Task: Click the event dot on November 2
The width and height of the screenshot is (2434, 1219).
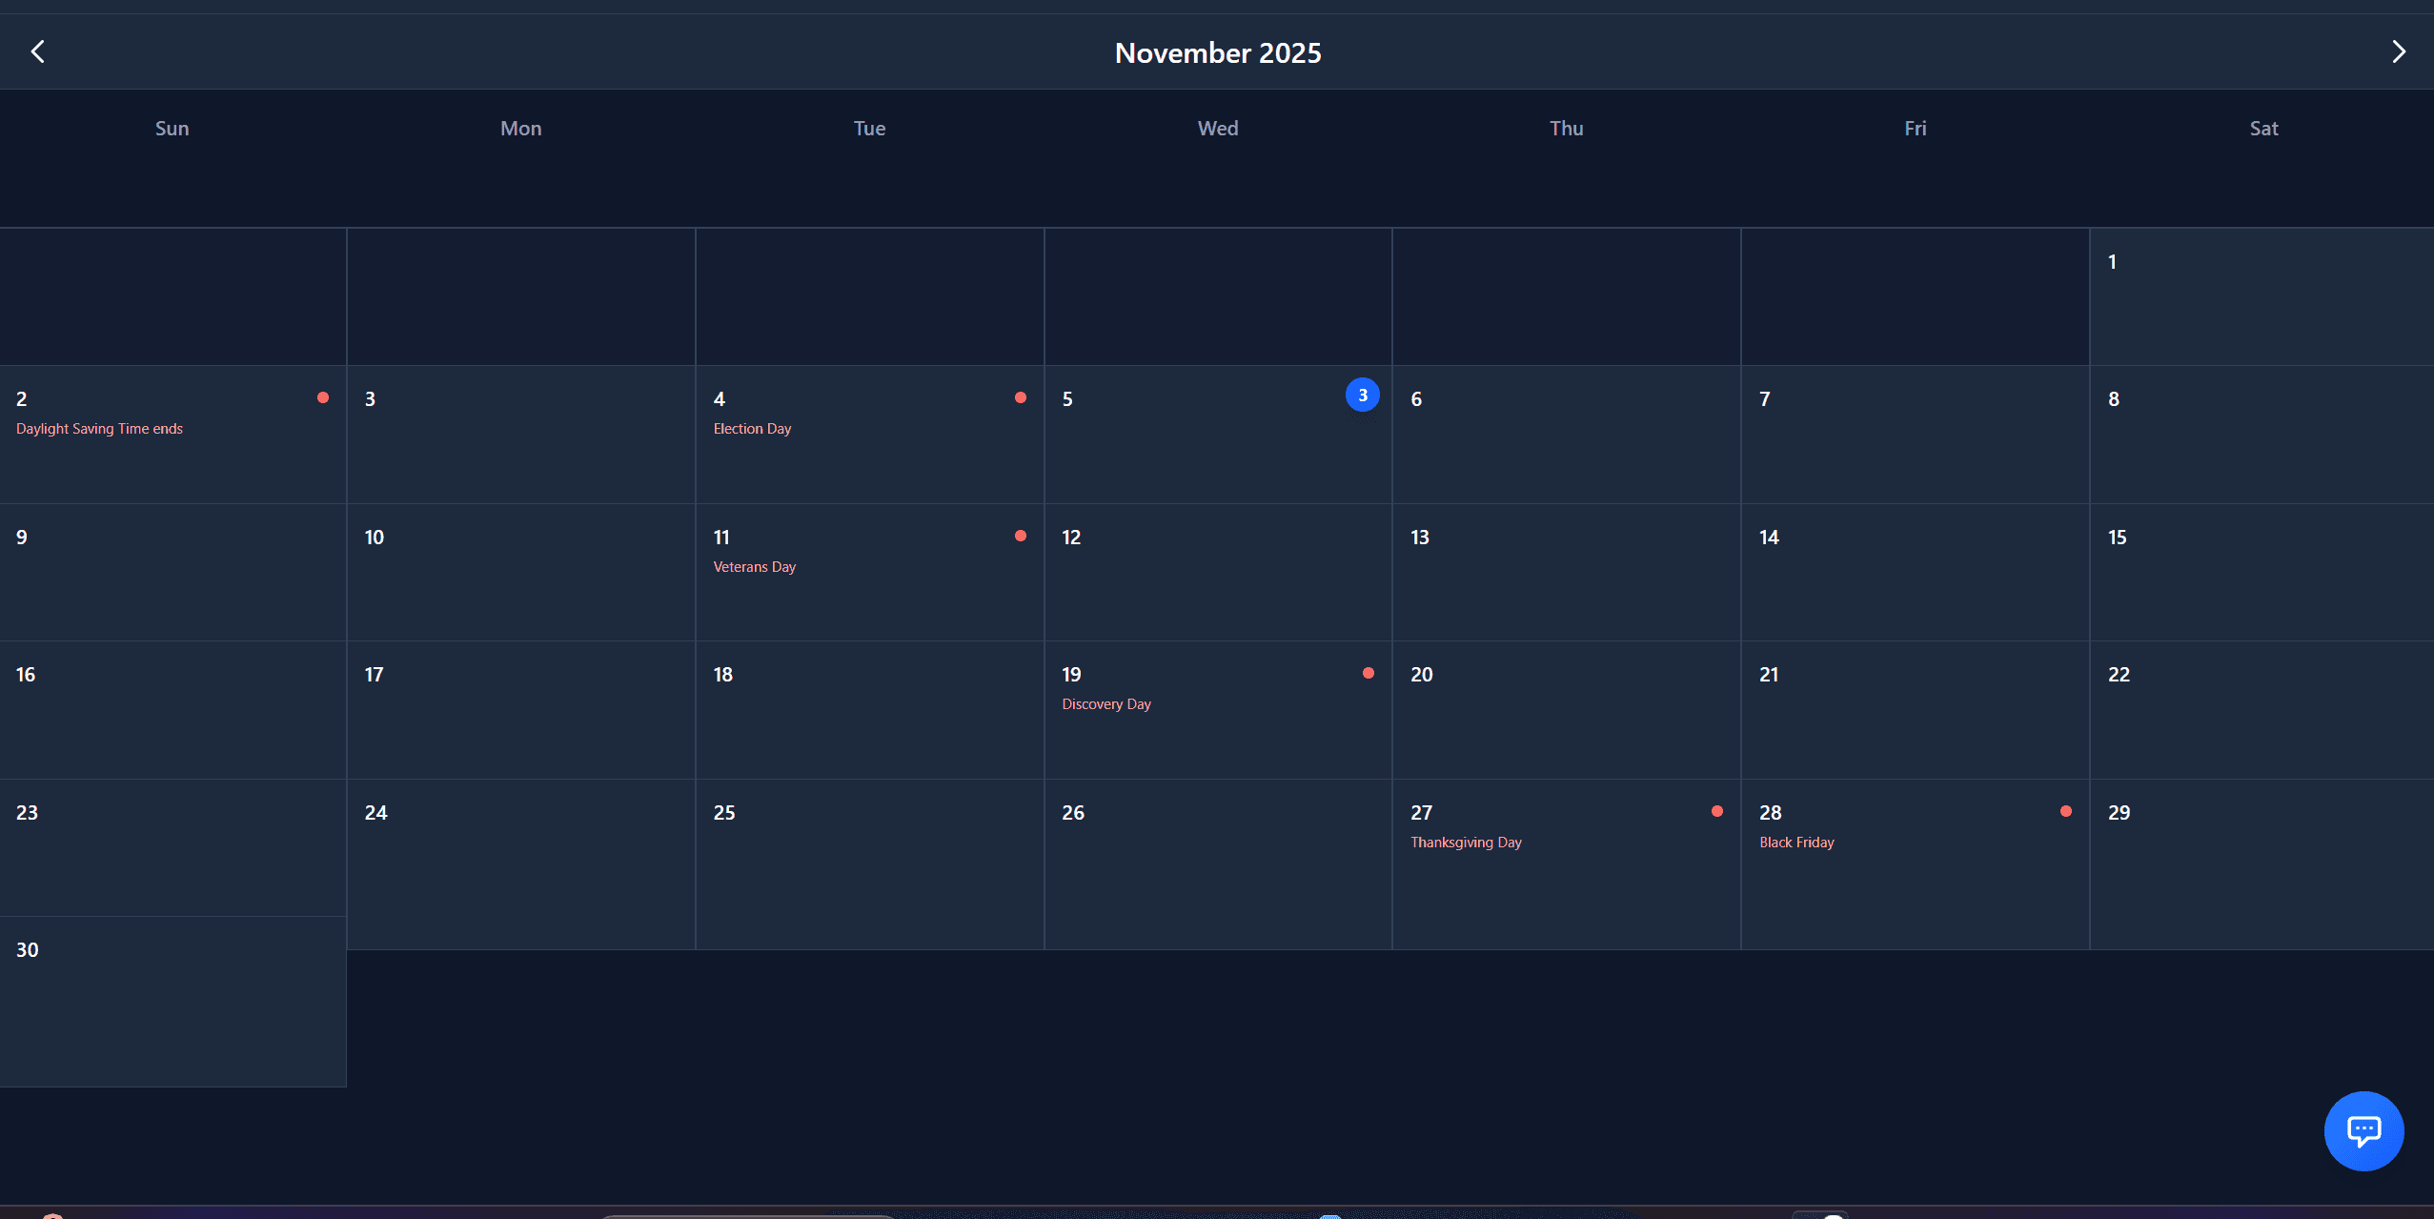Action: [322, 396]
